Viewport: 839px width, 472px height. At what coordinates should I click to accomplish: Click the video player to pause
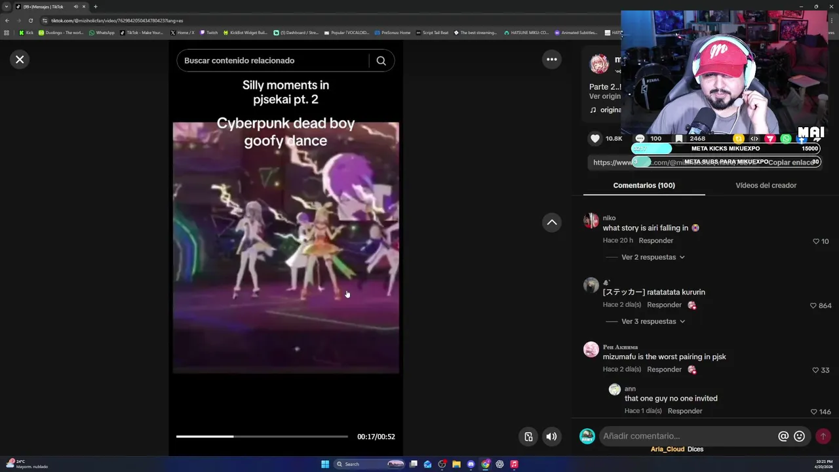[285, 248]
